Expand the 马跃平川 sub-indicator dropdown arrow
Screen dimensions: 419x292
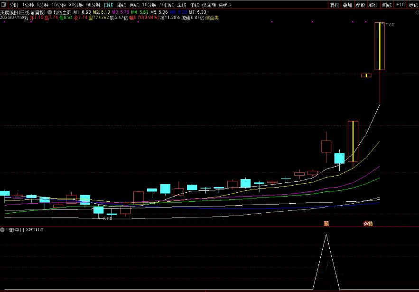2,230
